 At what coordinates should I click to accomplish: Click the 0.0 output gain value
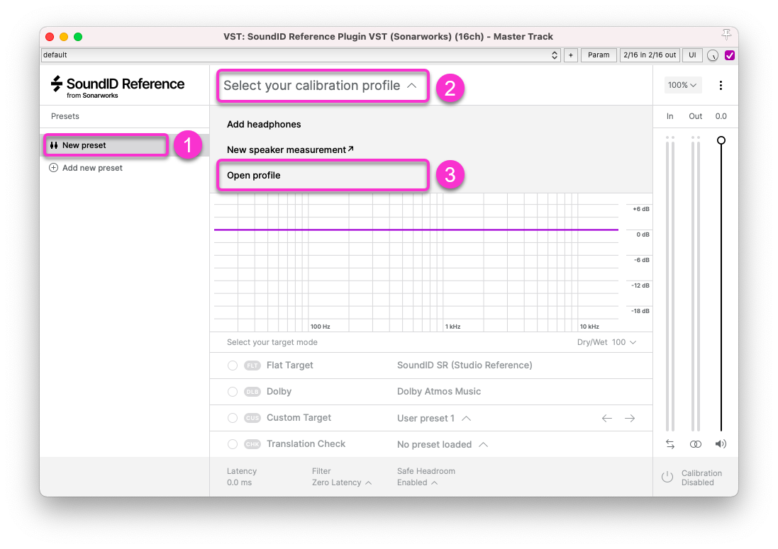click(x=721, y=116)
